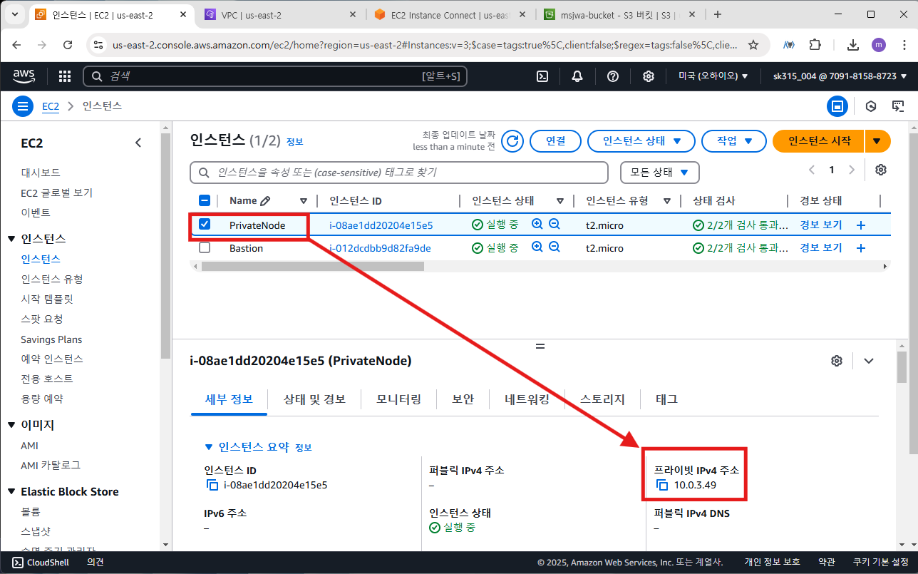The width and height of the screenshot is (918, 574).
Task: Open CloudShell from the top bar icon
Action: click(x=542, y=76)
